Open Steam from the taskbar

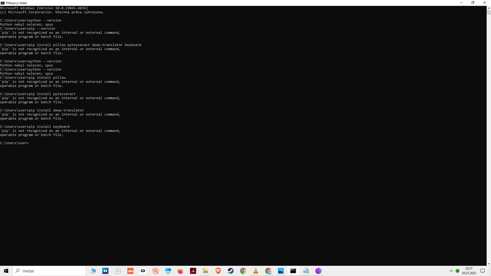coord(231,271)
